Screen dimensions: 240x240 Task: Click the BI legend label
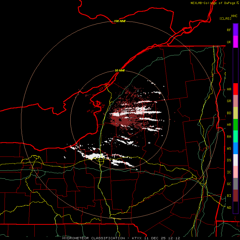(229, 196)
